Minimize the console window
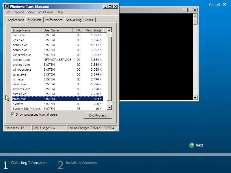 (x=185, y=10)
